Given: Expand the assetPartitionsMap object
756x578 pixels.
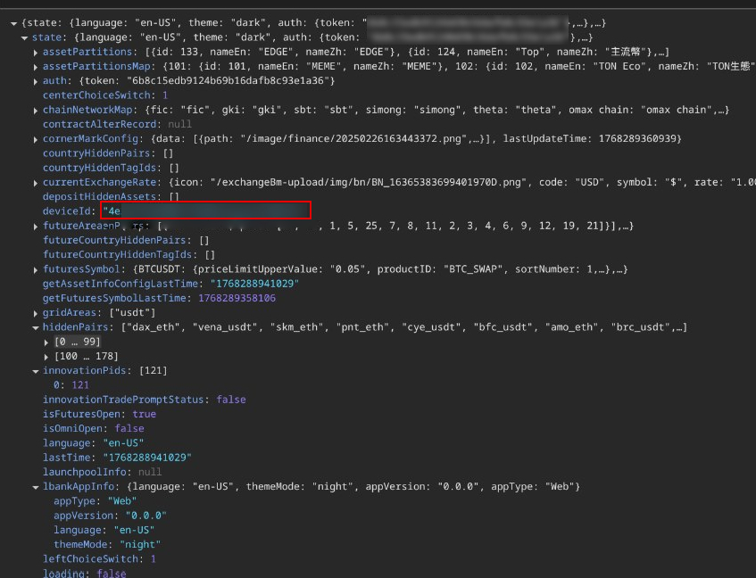Looking at the screenshot, I should [x=36, y=67].
